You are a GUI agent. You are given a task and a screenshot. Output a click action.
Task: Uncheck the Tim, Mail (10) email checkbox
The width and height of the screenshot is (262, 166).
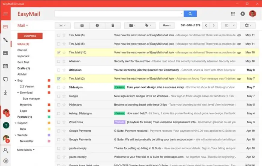(x=59, y=53)
